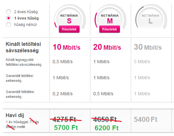Image resolution: width=174 pixels, height=136 pixels.
Task: Click the 10 Mbit/s download speed
Action: click(66, 47)
